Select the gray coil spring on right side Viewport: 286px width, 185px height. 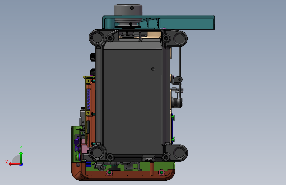pos(175,102)
